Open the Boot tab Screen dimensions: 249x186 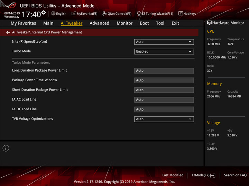tap(144, 23)
